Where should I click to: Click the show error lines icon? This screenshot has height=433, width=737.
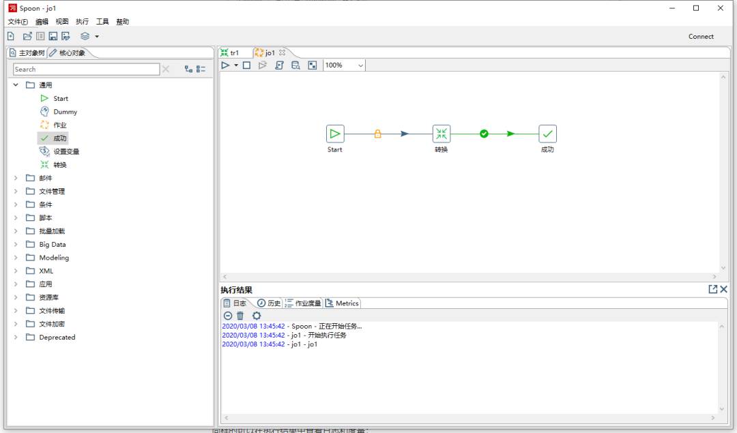click(227, 316)
